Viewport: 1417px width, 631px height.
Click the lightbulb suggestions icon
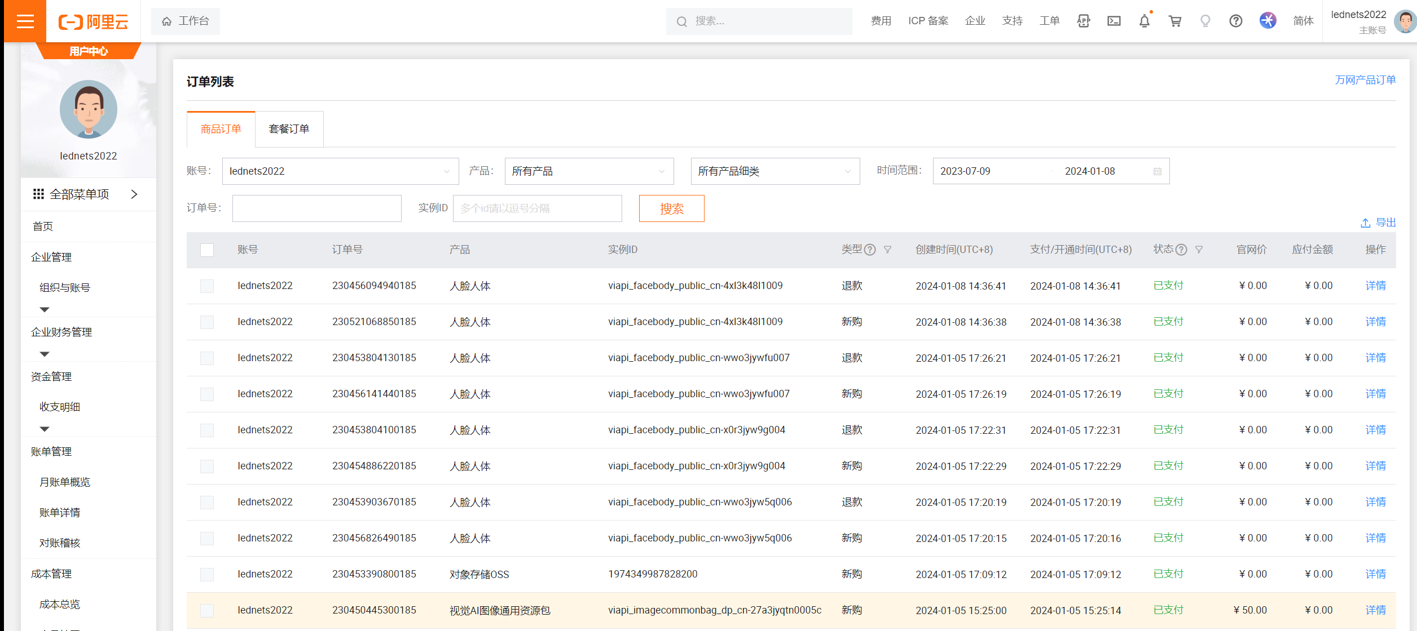(x=1205, y=21)
